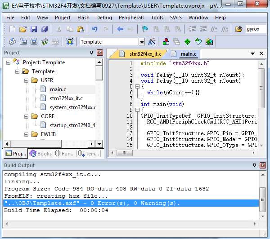
Task: Open Manage Multi-Project Workspace with the stacked windows icon
Action: pos(177,42)
